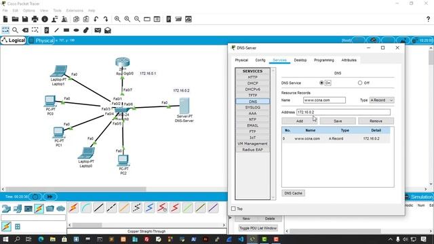Create a new file from toolbar
Viewport: 434px width, 244px height.
(x=5, y=19)
